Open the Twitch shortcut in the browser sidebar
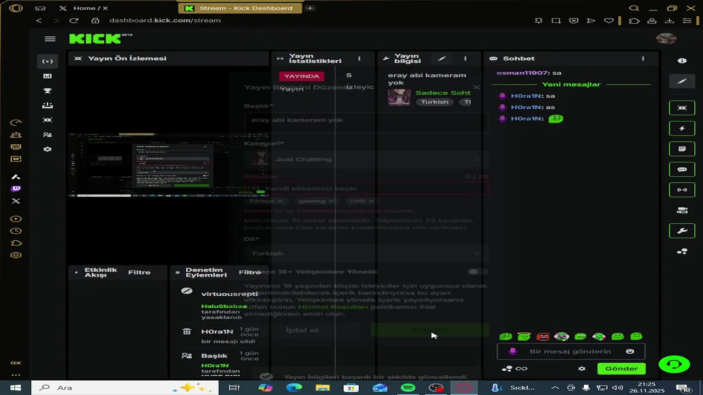Screen dimensions: 703x395 pos(16,189)
